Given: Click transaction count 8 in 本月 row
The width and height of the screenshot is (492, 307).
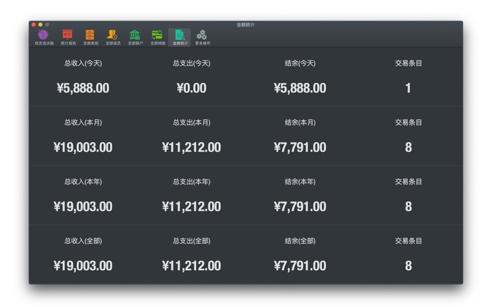Looking at the screenshot, I should pyautogui.click(x=408, y=147).
